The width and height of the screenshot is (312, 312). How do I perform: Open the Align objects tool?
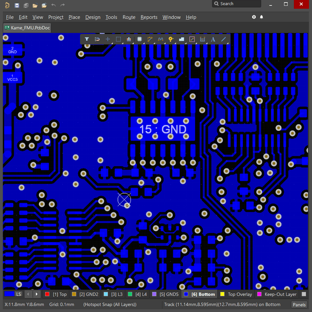coord(129,39)
